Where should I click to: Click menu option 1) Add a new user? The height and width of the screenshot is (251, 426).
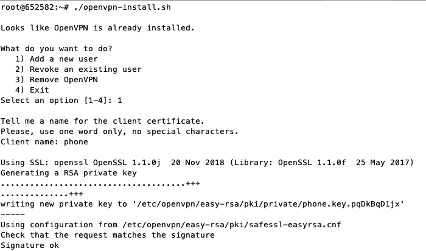(56, 58)
